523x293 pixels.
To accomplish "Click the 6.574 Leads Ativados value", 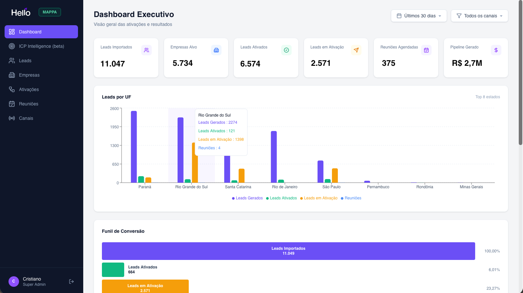I will click(x=250, y=64).
